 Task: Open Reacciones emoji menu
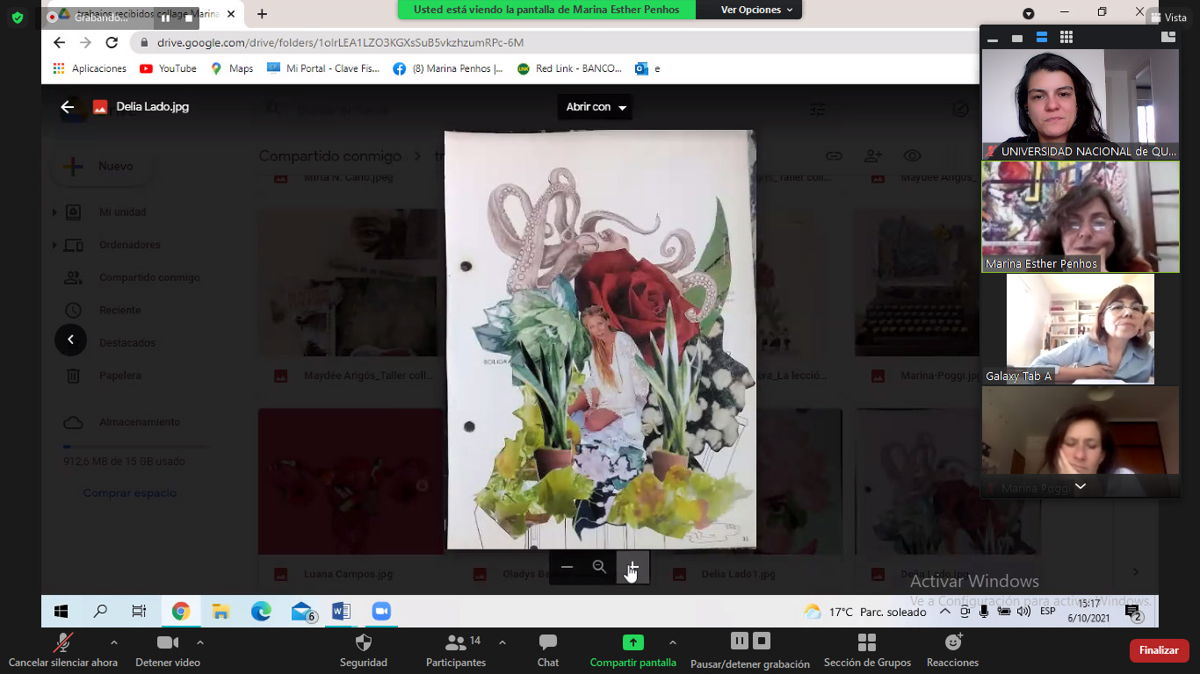point(952,642)
